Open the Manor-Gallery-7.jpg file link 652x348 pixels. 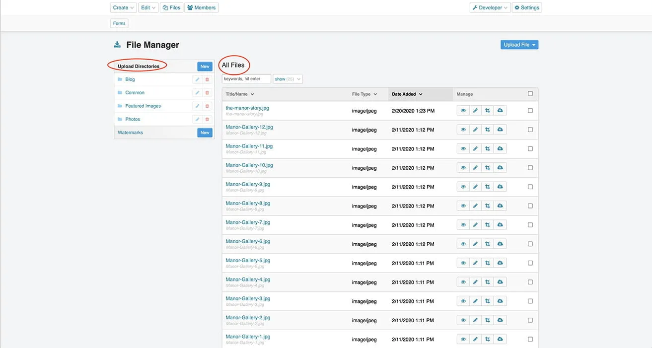click(x=248, y=222)
